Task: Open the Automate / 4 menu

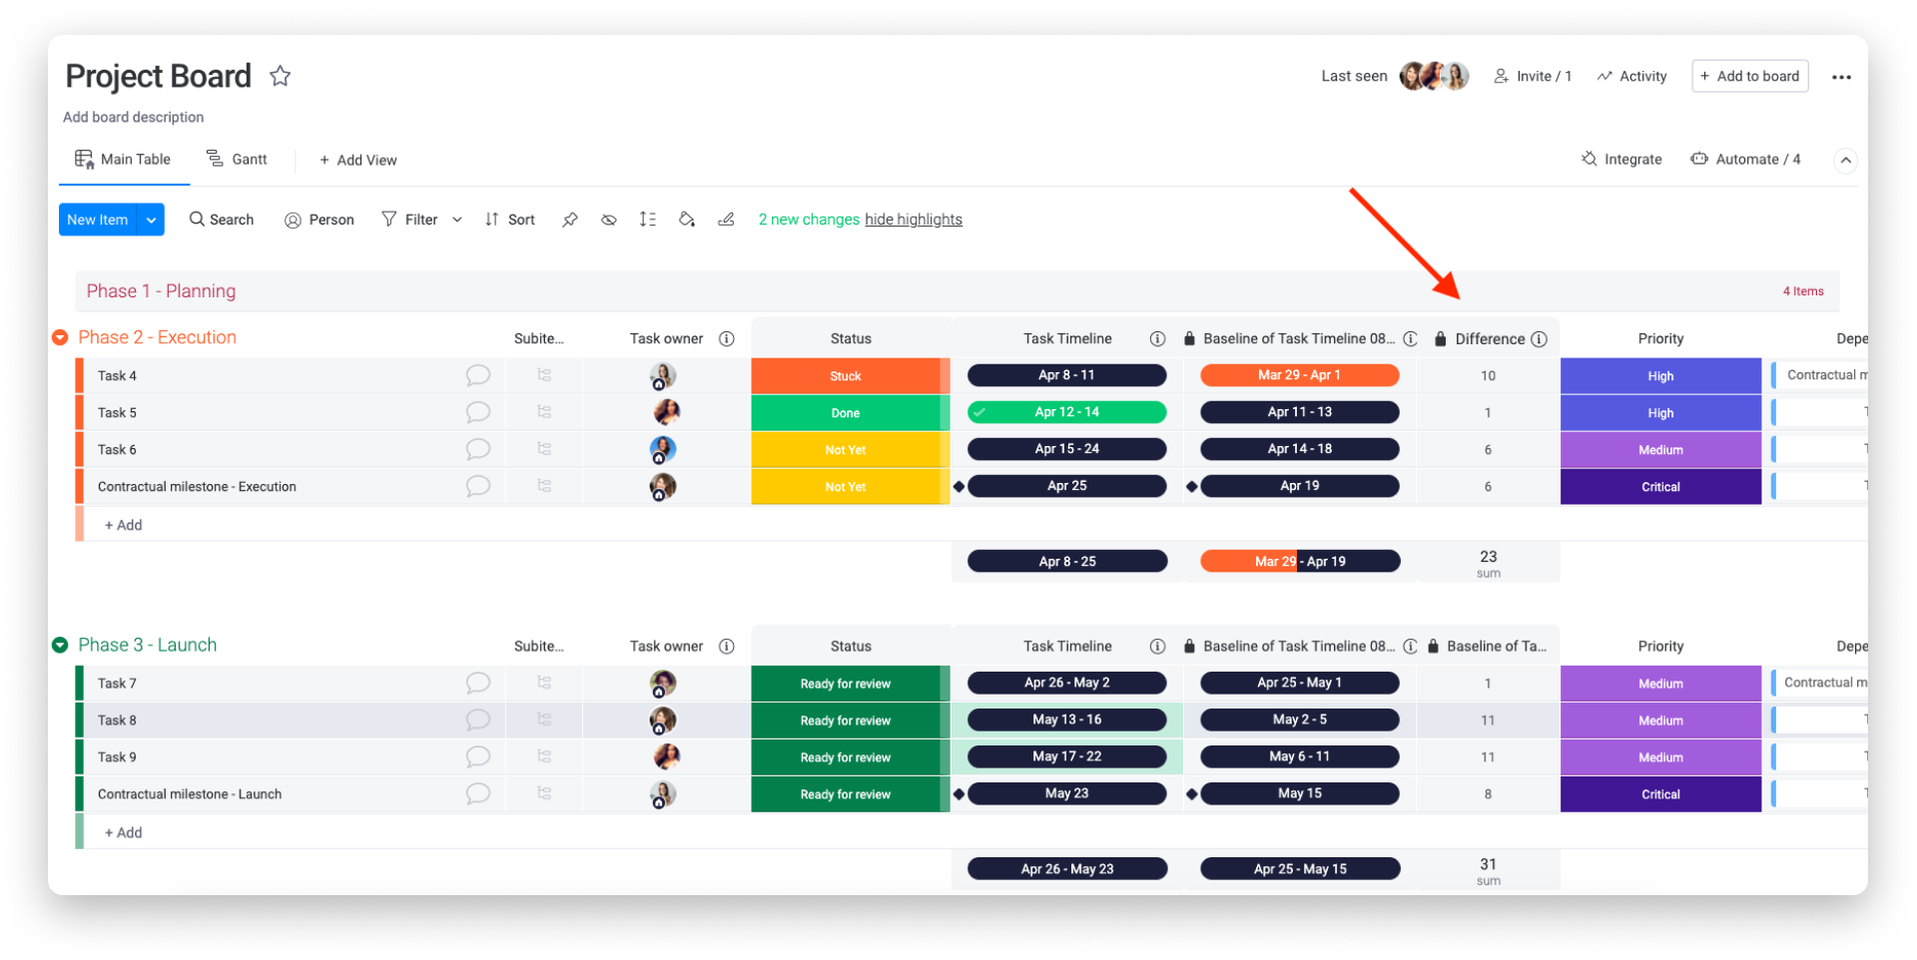Action: (x=1745, y=159)
